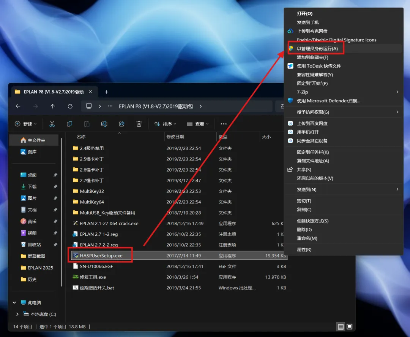Expand Grant access to (授予访问权限) submenu
This screenshot has height=337, width=410.
click(x=343, y=112)
